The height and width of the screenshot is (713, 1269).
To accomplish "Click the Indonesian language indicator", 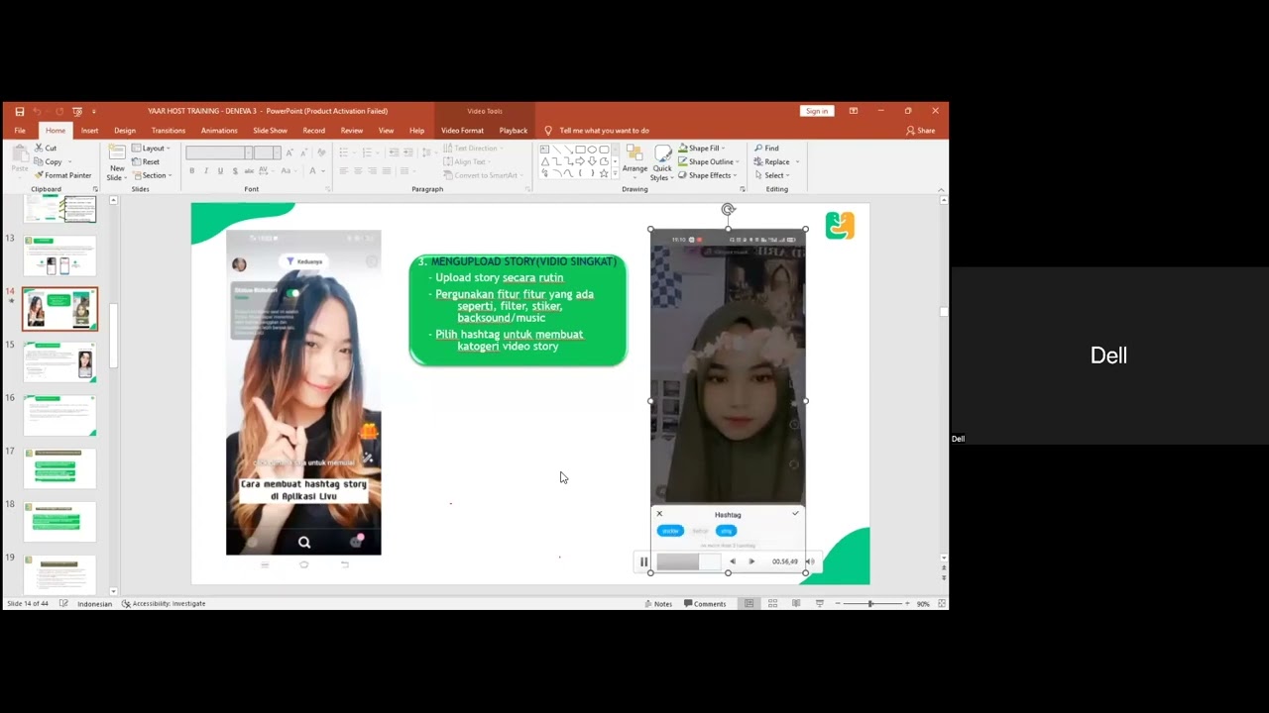I will click(x=95, y=603).
